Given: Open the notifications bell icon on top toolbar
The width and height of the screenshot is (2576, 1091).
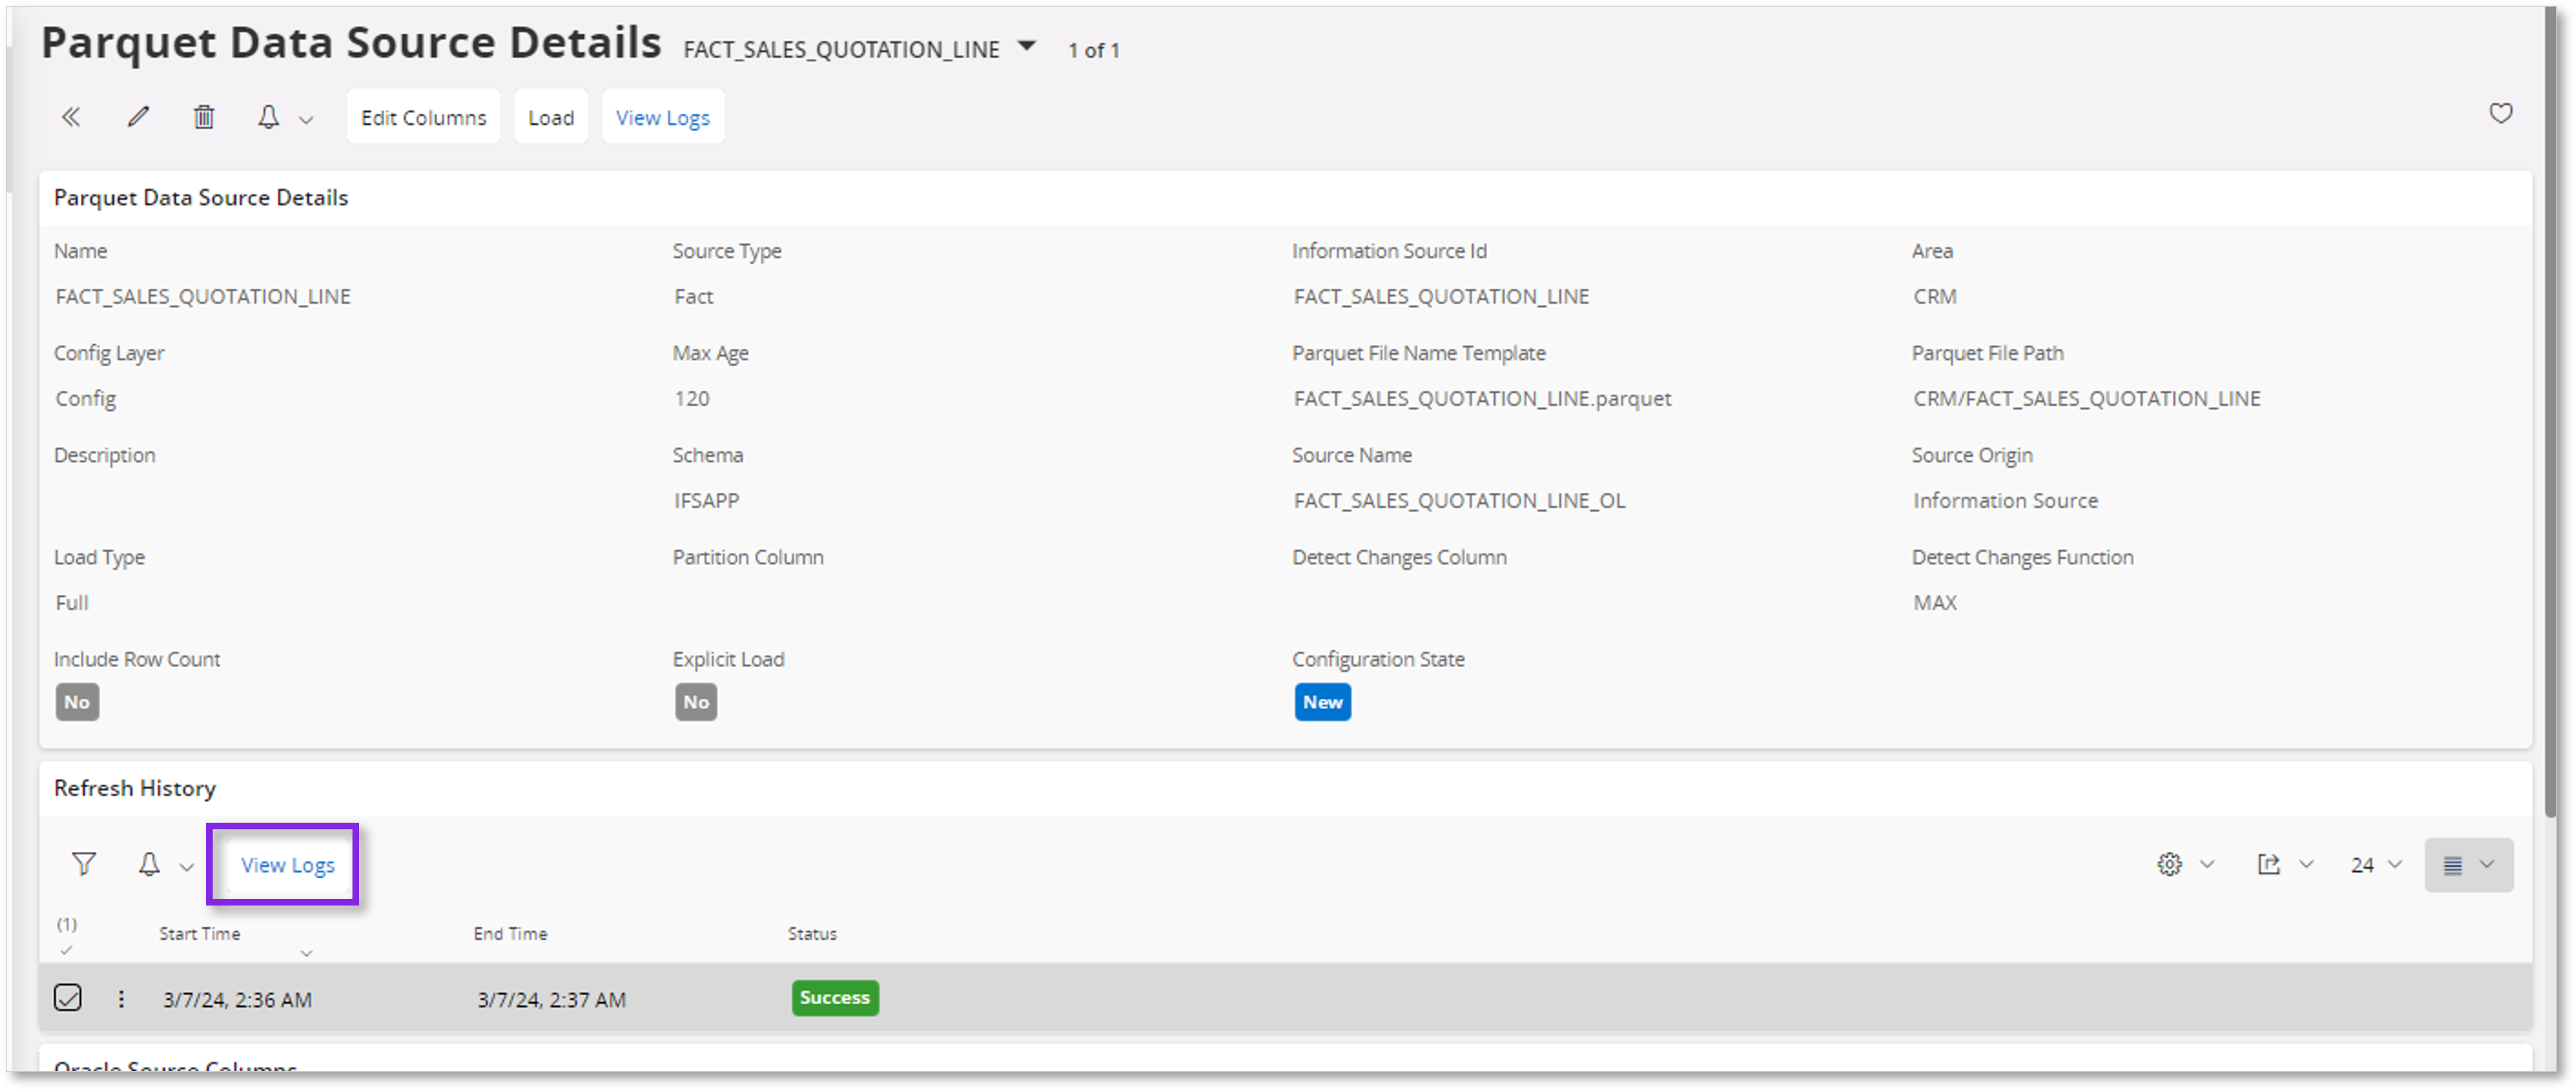Looking at the screenshot, I should click(x=268, y=117).
